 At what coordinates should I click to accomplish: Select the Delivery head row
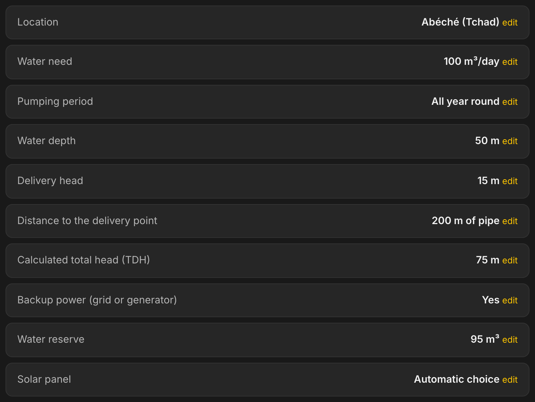point(267,181)
